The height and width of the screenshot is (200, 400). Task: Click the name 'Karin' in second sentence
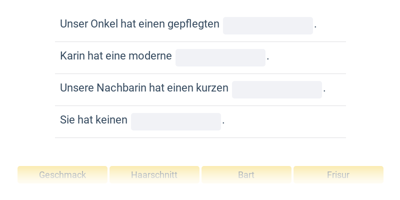point(72,56)
